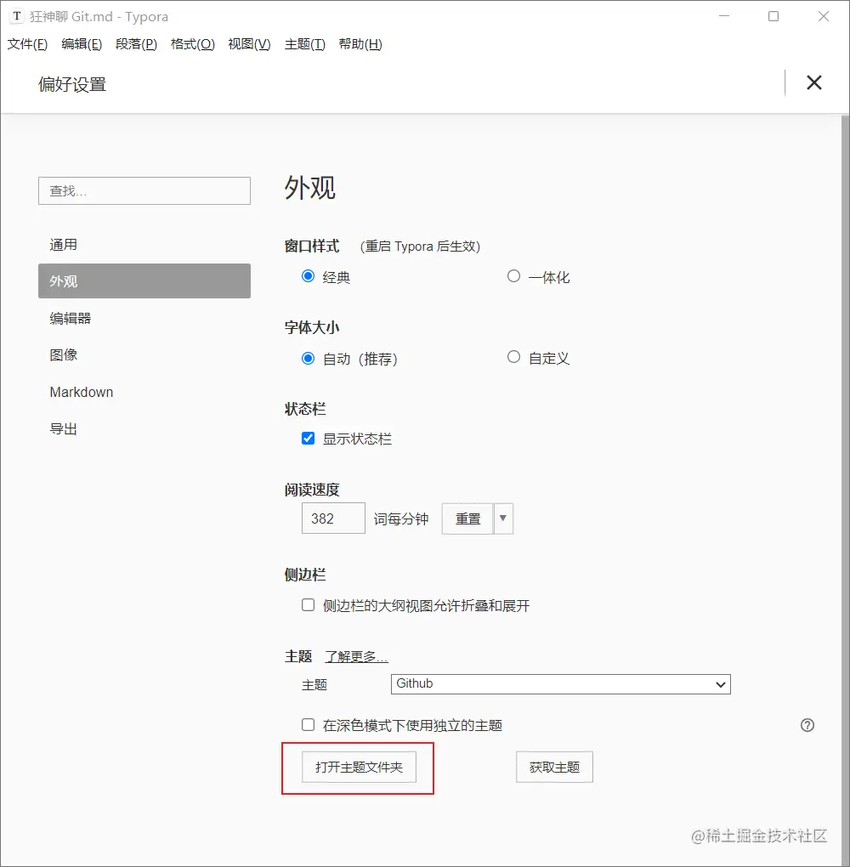
Task: Click the preferences vertical scrollbar
Action: click(x=845, y=490)
